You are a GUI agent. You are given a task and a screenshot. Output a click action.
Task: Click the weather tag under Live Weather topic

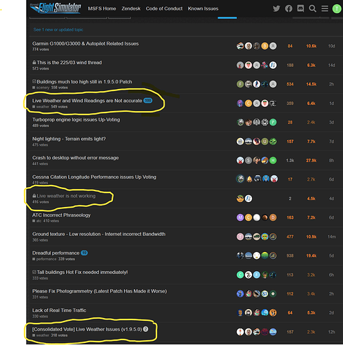[x=43, y=107]
